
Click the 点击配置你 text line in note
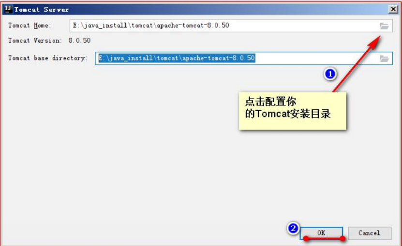pos(271,101)
